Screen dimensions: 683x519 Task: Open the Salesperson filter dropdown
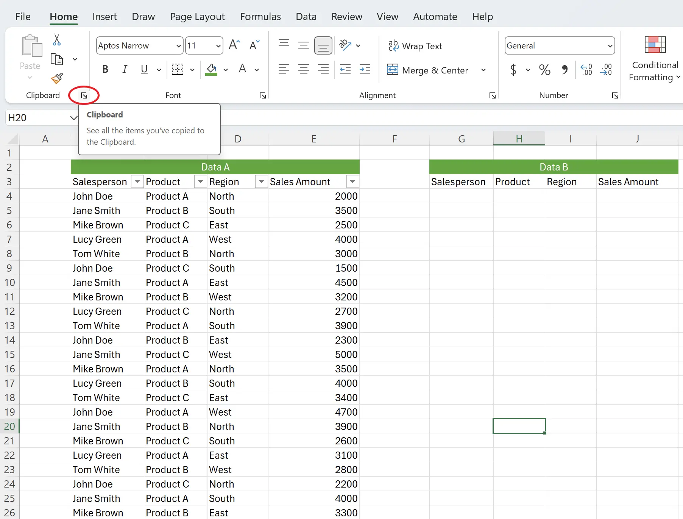coord(137,182)
